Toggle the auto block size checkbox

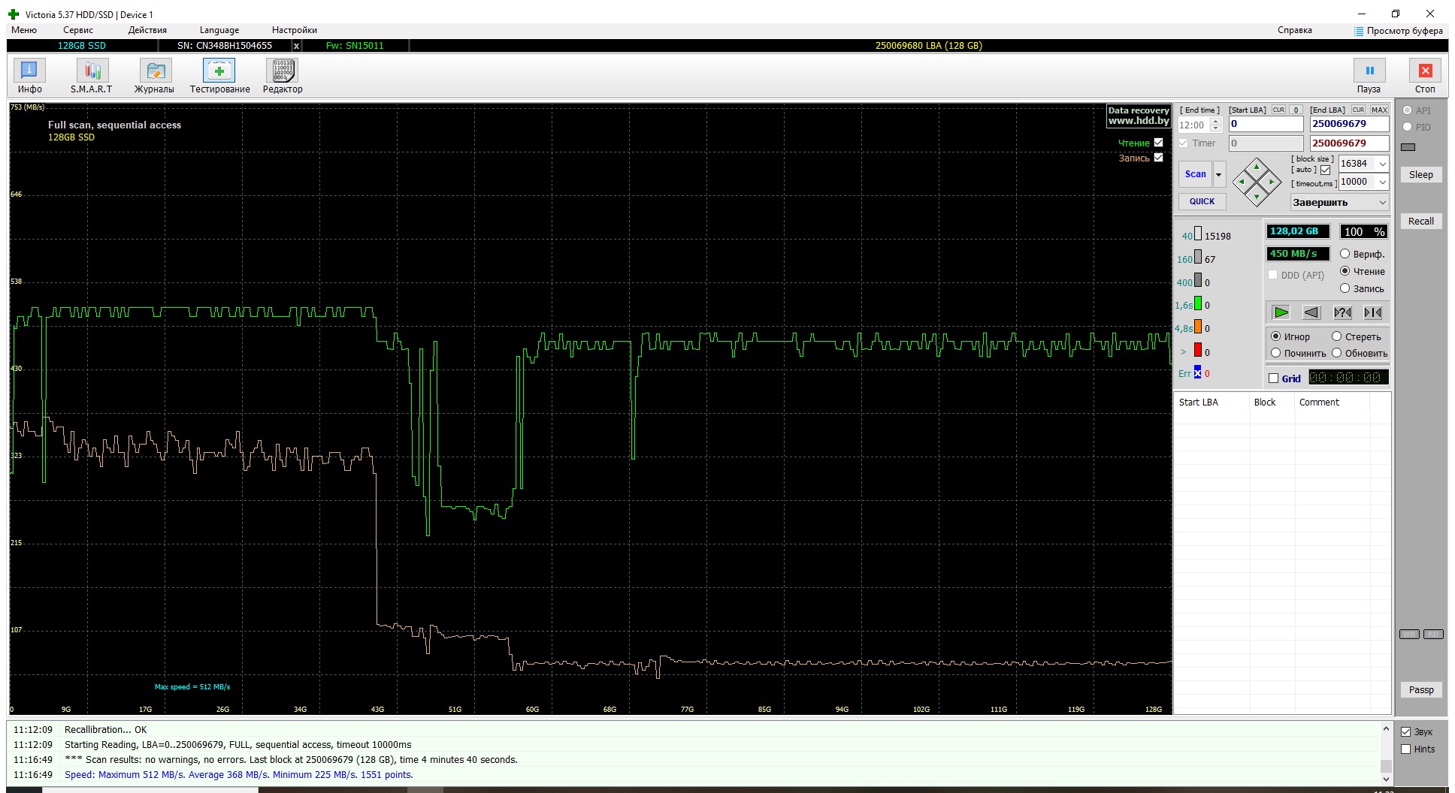click(1325, 170)
